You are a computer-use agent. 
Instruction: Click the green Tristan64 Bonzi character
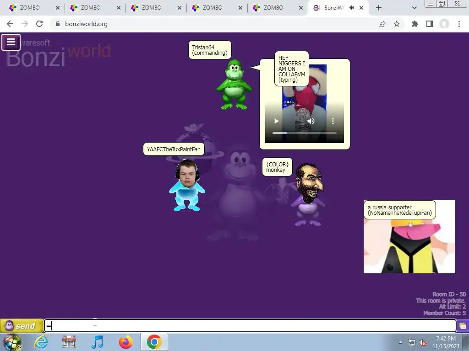234,85
